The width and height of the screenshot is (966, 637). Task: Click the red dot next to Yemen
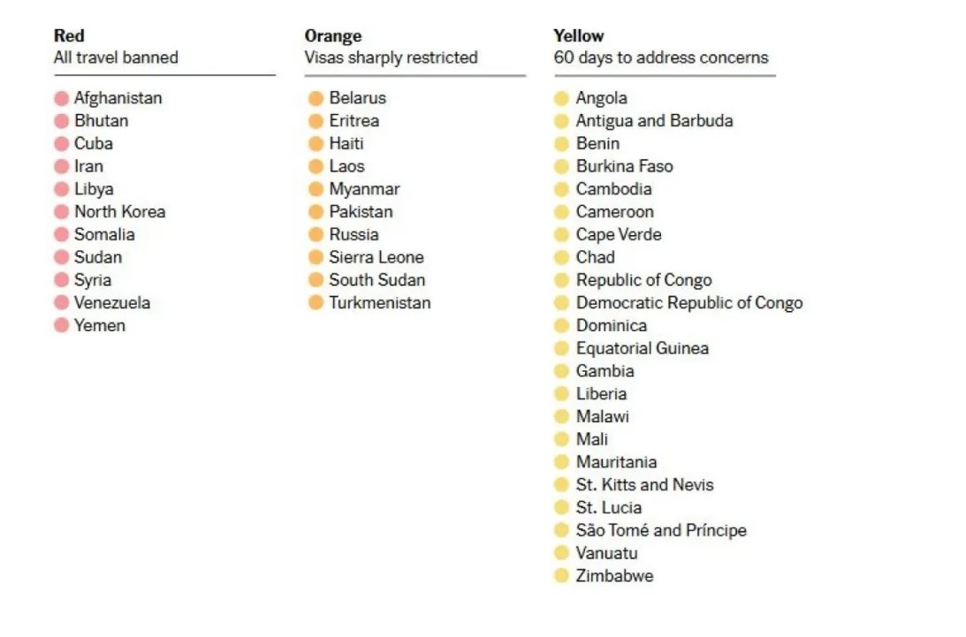click(61, 326)
